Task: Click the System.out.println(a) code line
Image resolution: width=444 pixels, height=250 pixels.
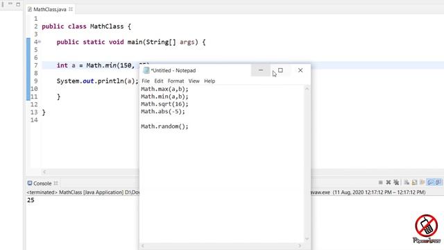Action: [x=97, y=81]
